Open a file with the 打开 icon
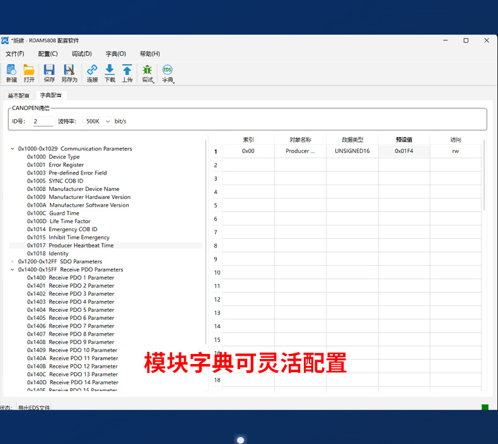The width and height of the screenshot is (498, 444). point(29,72)
